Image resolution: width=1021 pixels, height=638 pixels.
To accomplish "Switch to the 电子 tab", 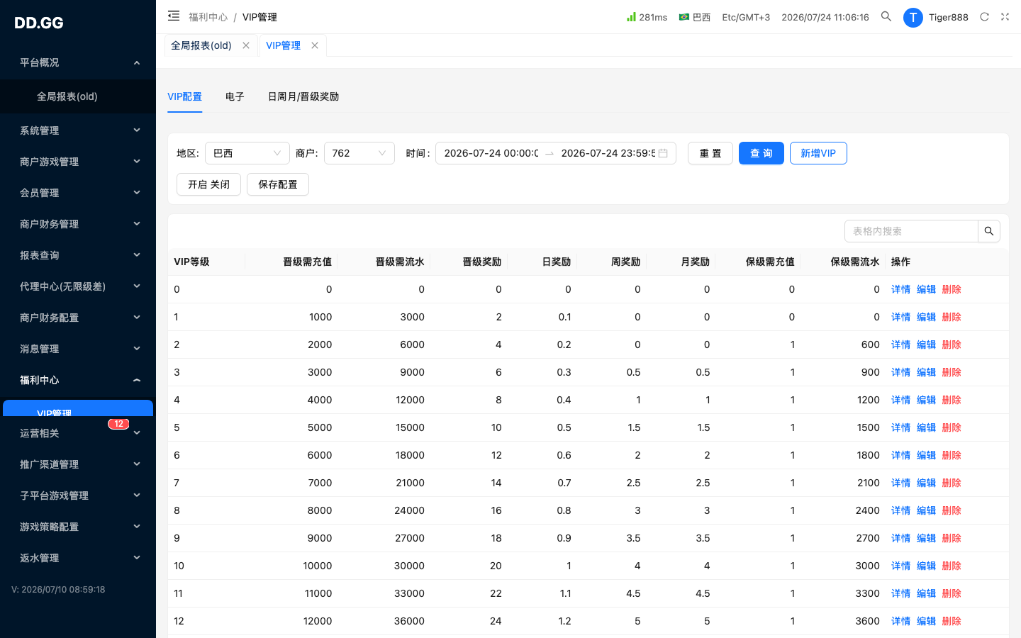I will [x=235, y=96].
